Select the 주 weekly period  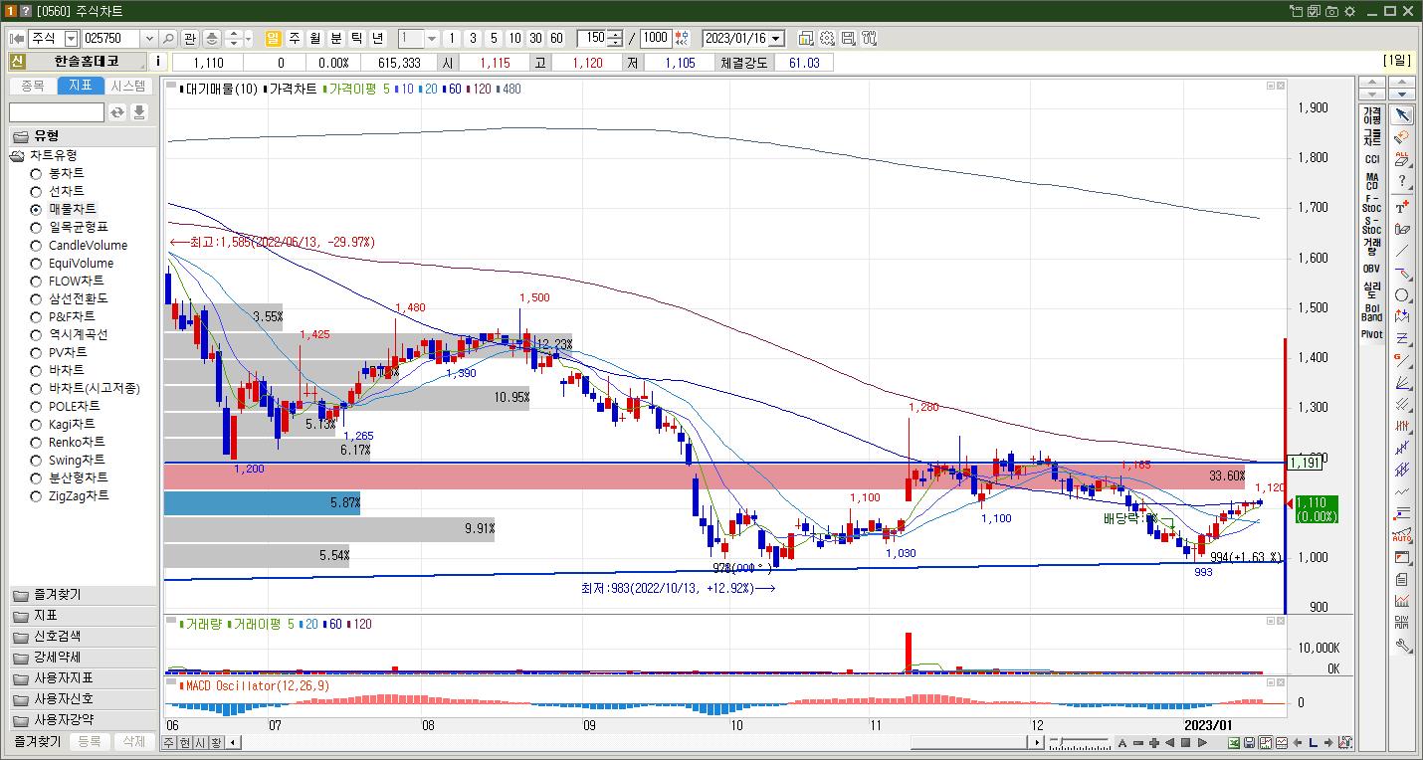(x=295, y=39)
